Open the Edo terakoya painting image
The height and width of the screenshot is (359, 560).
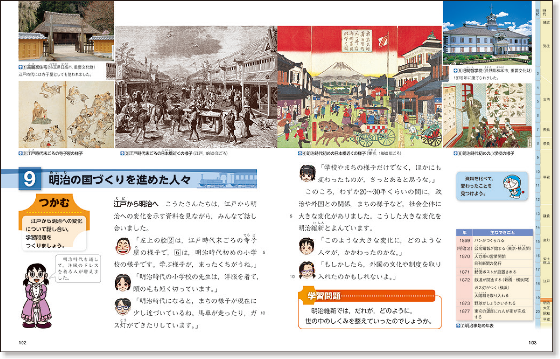[x=66, y=115]
